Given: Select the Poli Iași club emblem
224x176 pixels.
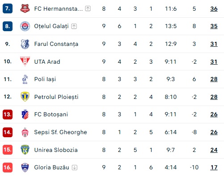Looking at the screenshot, I should point(25,79).
